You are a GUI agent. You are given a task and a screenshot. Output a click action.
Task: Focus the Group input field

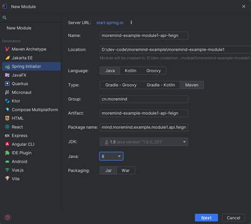click(x=144, y=99)
